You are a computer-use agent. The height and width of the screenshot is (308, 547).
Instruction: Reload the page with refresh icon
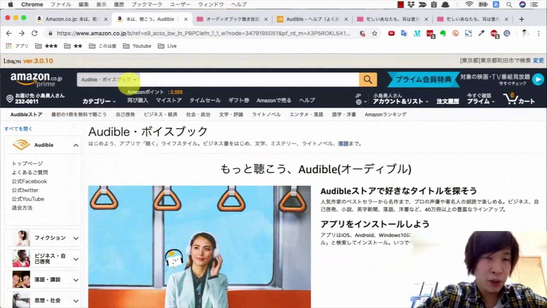[35, 33]
